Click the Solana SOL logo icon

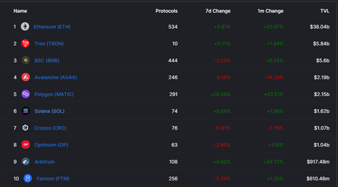(25, 111)
